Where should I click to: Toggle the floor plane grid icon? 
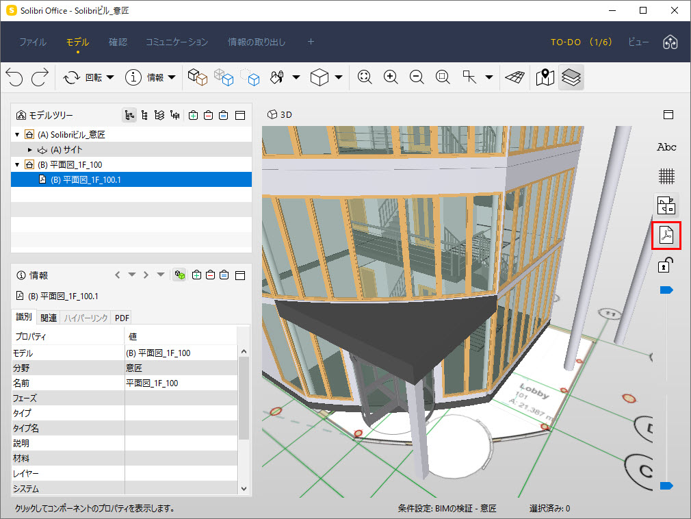coord(514,77)
